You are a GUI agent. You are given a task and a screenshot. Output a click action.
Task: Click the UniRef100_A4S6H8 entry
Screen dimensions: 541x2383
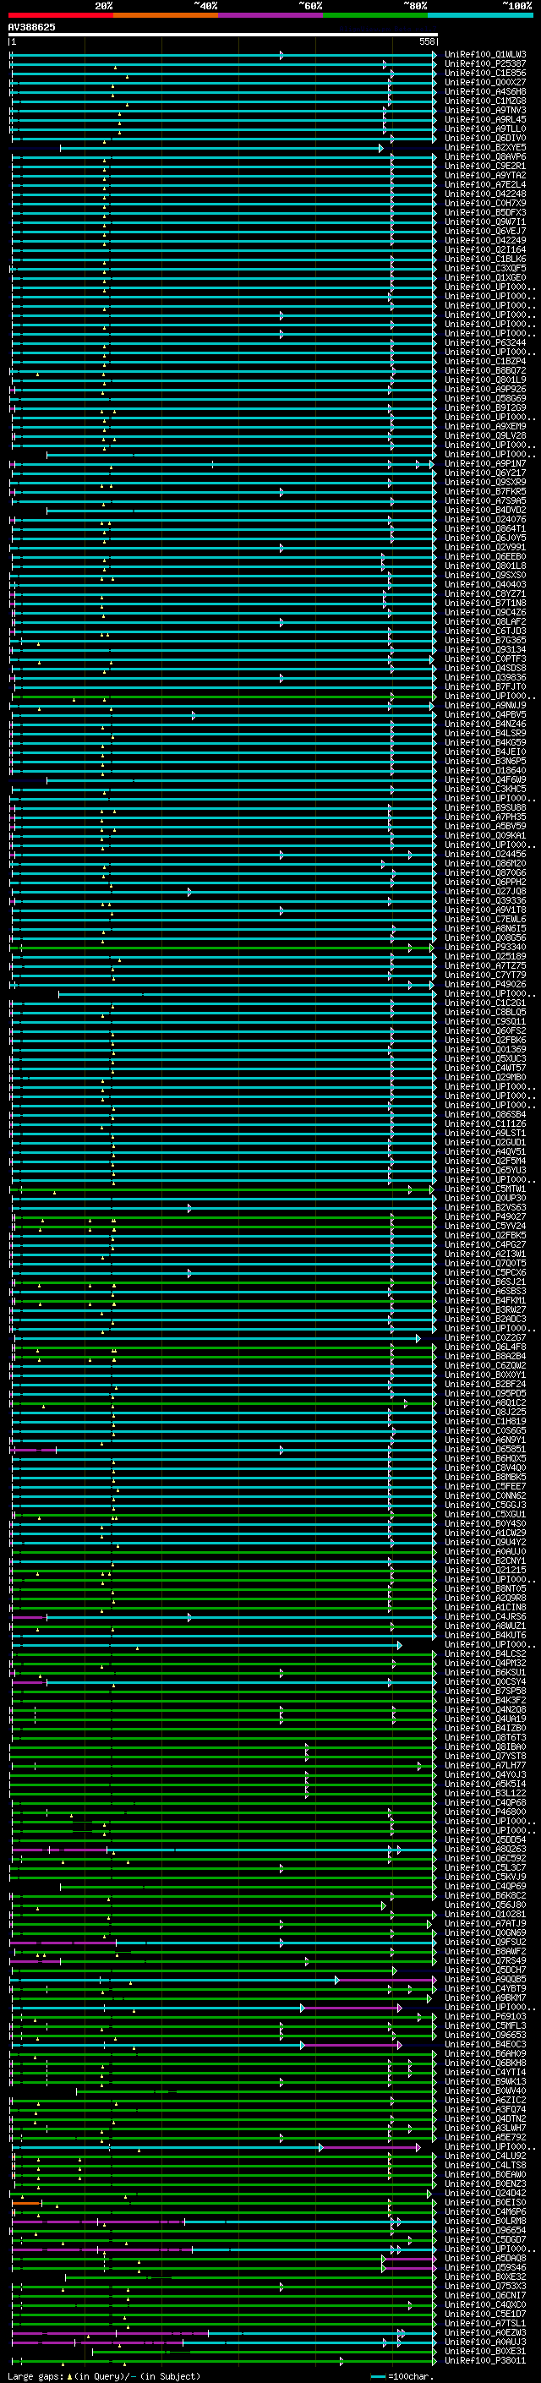coord(485,91)
